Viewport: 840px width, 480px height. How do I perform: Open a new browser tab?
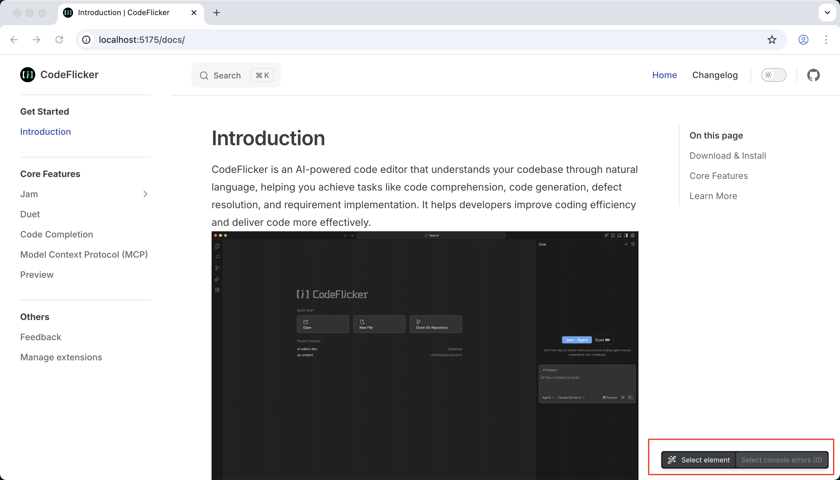(x=216, y=13)
